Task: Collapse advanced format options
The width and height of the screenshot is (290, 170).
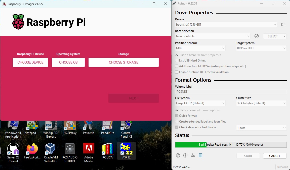Action: [198, 110]
